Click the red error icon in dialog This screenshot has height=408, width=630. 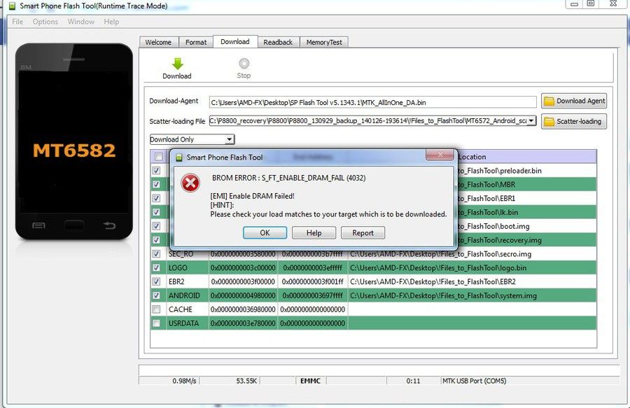[190, 183]
